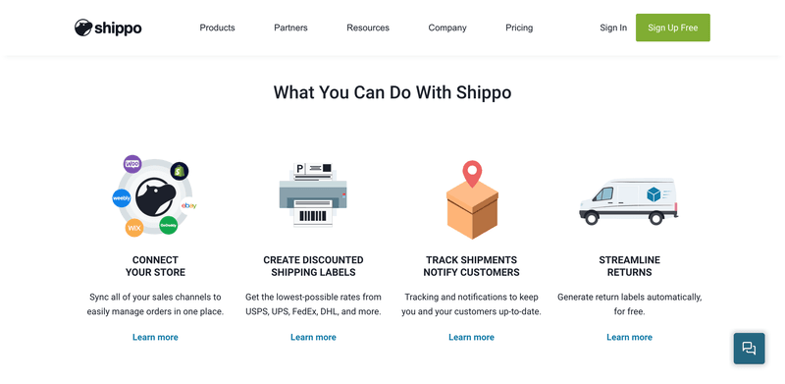This screenshot has height=384, width=785.
Task: Click the package box with location pin
Action: point(472,199)
